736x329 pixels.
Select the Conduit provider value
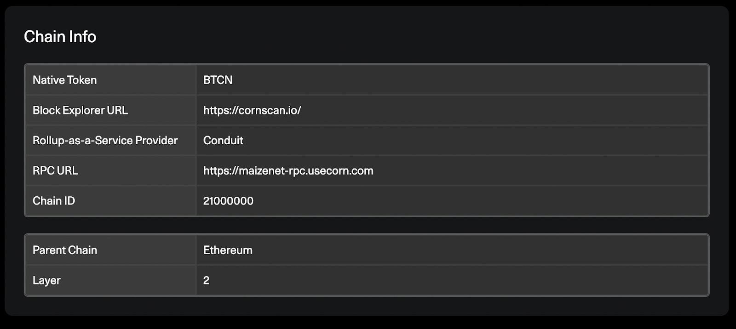point(223,140)
